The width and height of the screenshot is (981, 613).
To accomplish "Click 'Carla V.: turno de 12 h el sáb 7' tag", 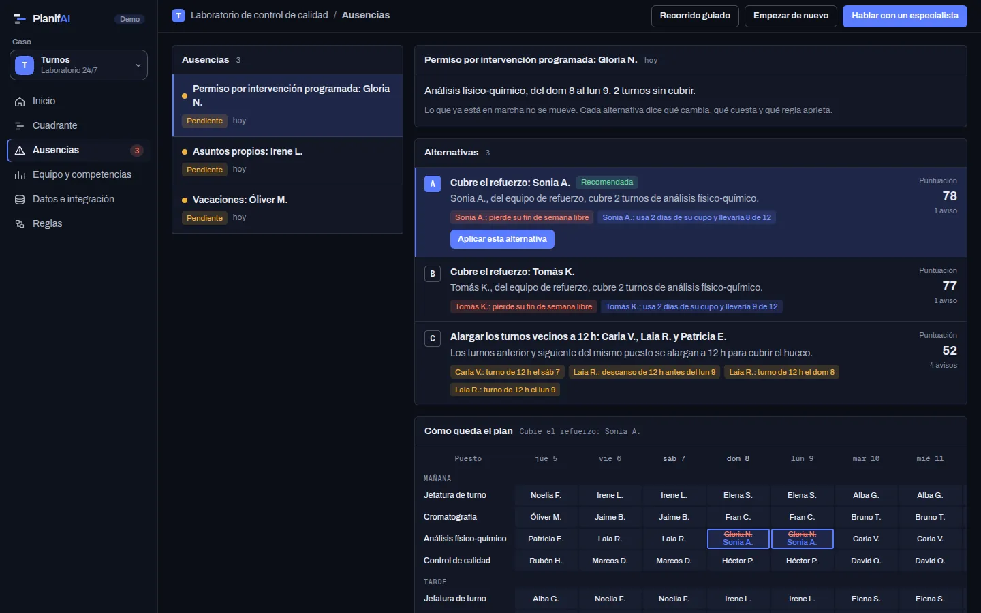I will click(x=507, y=372).
